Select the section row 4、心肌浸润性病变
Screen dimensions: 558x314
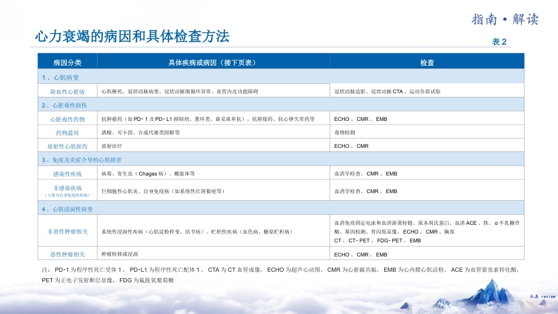click(x=281, y=209)
